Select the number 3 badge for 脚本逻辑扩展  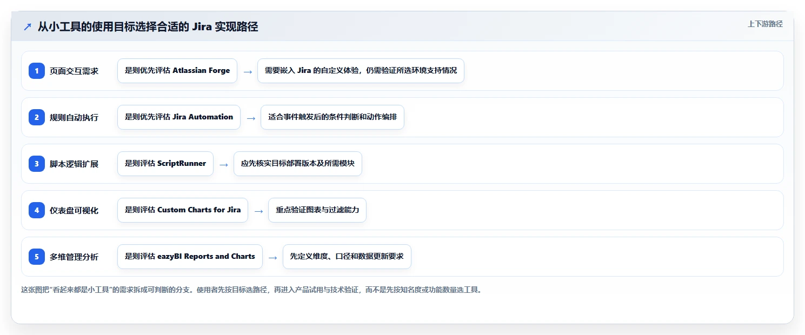tap(37, 163)
